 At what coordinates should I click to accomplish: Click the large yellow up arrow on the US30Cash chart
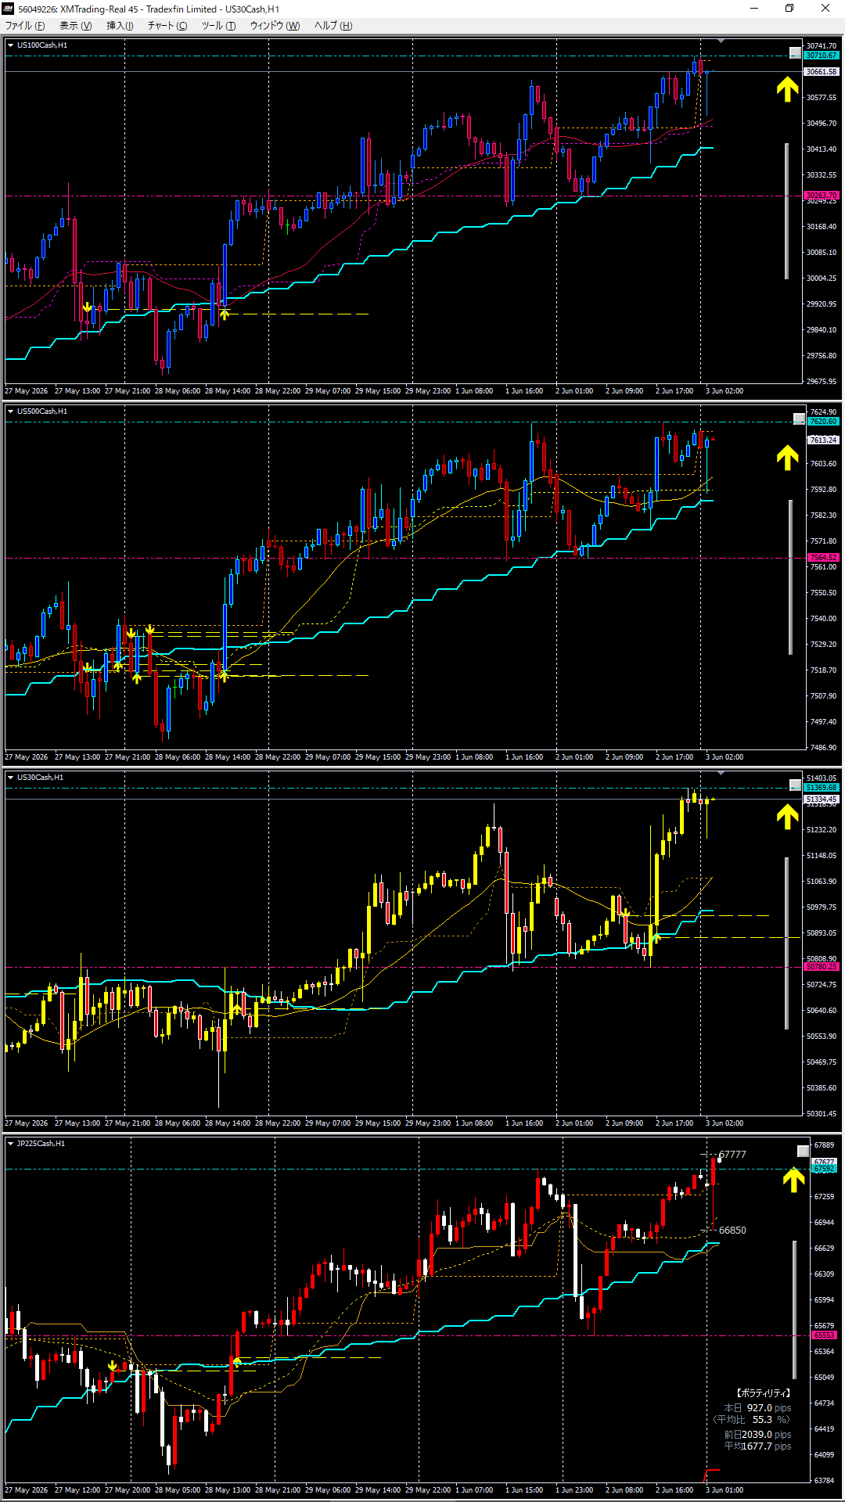(787, 817)
